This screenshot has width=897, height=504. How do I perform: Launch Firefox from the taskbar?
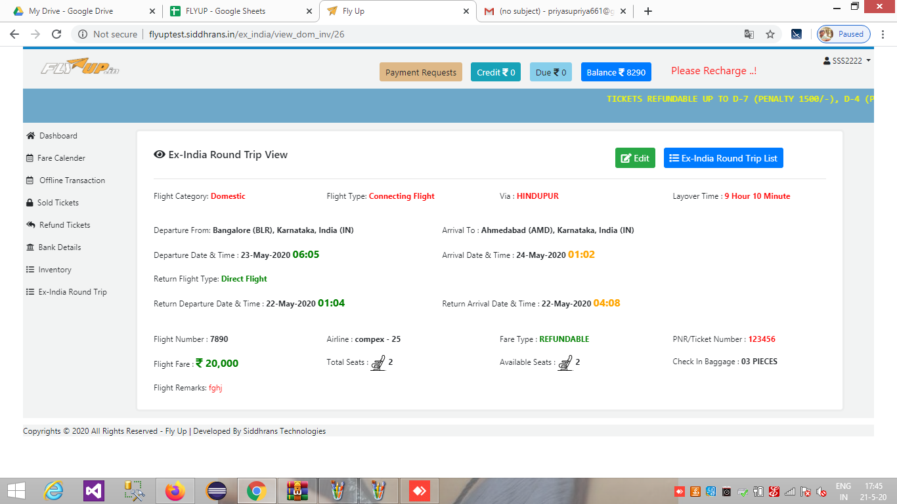pos(175,491)
